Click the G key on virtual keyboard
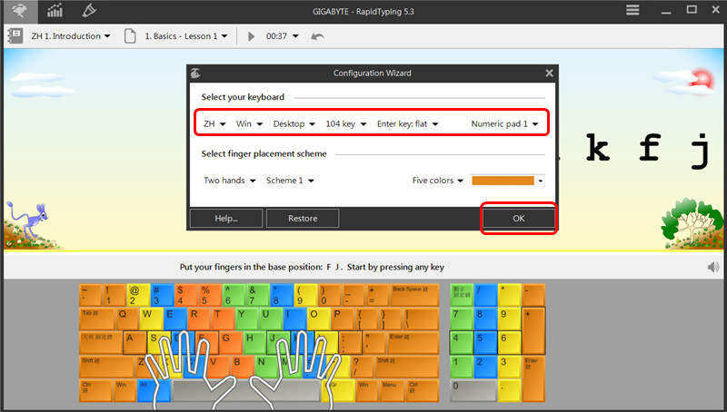 pos(231,343)
